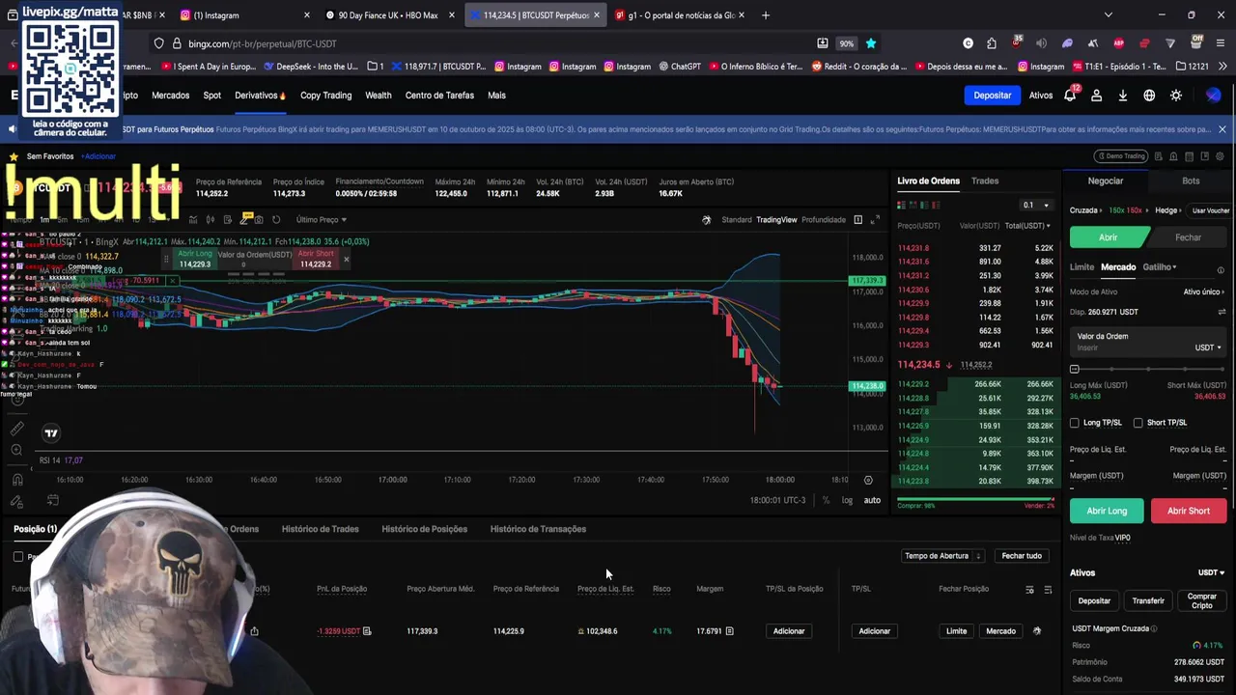
Task: Switch to Fechar order mode
Action: tap(1188, 237)
